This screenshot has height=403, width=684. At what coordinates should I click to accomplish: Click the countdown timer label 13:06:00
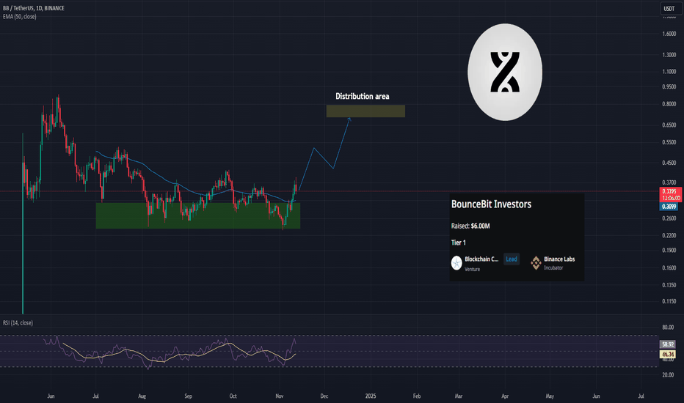[672, 199]
